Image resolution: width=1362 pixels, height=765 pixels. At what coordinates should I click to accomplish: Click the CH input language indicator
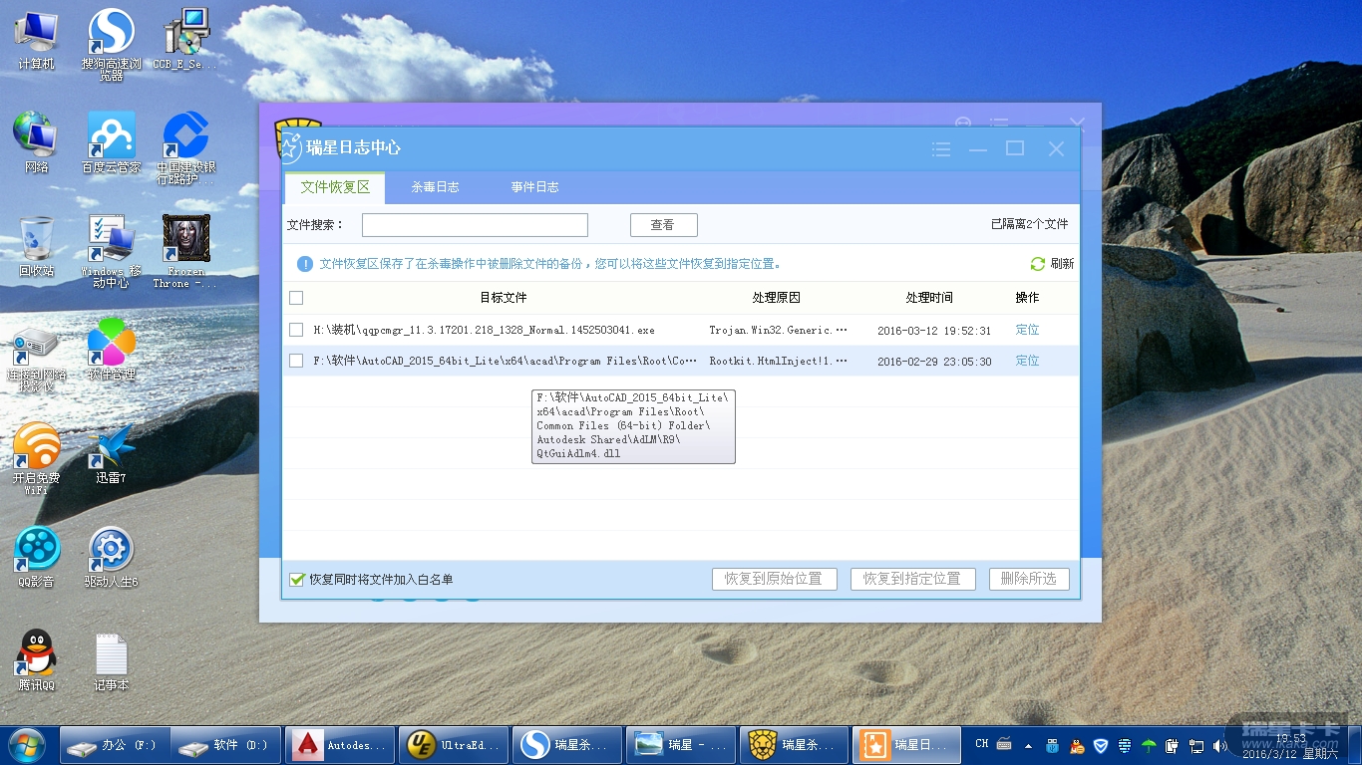point(982,744)
